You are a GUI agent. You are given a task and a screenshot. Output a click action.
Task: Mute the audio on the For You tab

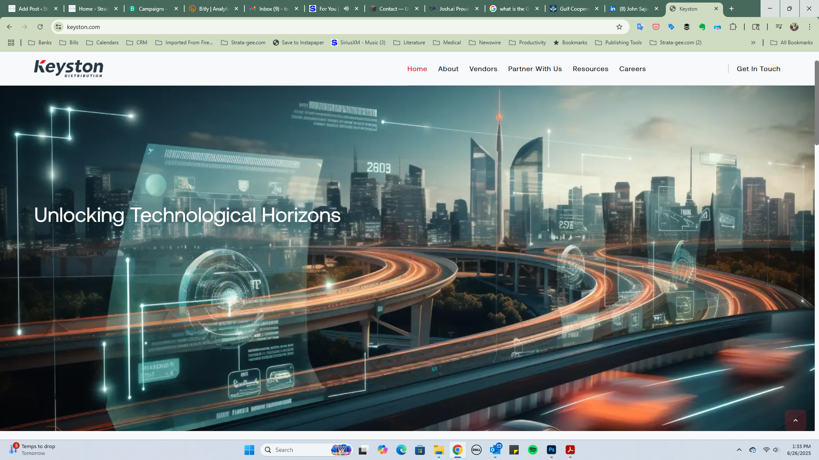pos(346,9)
